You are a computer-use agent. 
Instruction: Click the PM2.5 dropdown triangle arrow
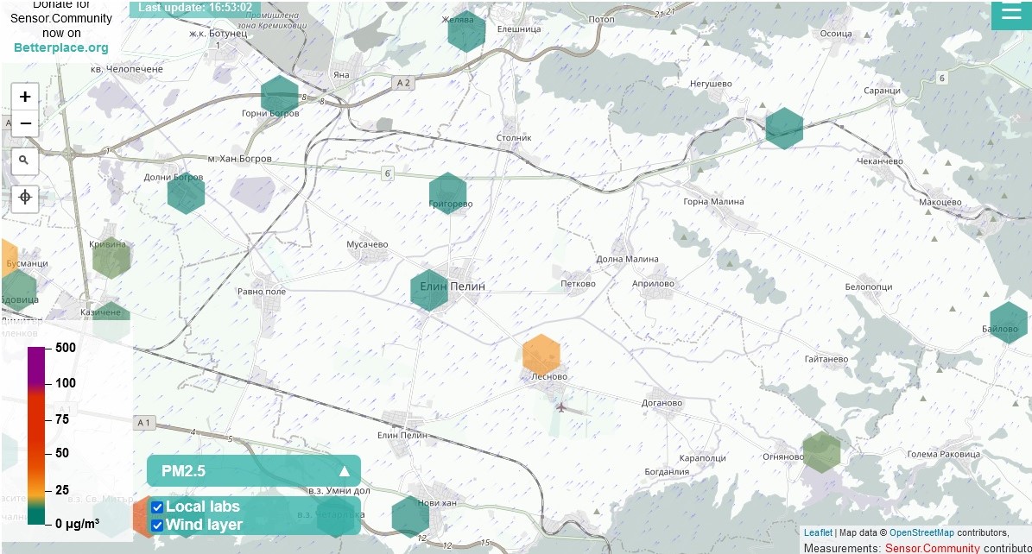[x=345, y=471]
